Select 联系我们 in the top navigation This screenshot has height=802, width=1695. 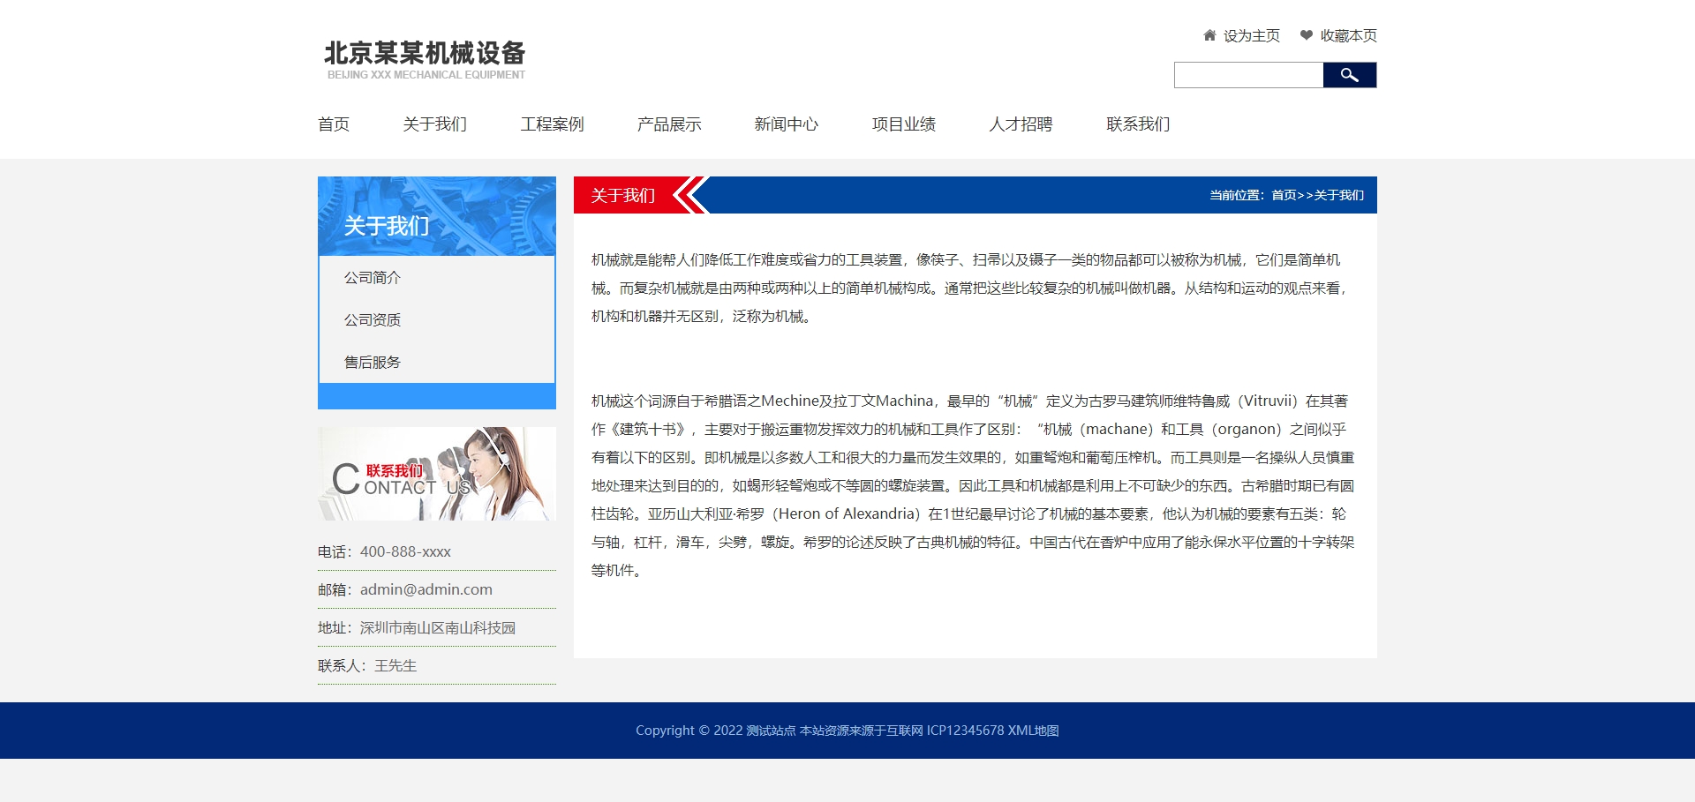coord(1138,124)
